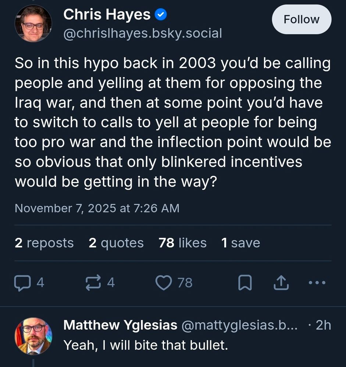Click the Chris Hayes display name

pos(107,15)
